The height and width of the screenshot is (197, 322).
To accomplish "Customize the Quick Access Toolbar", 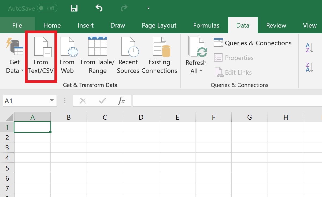I will point(148,8).
